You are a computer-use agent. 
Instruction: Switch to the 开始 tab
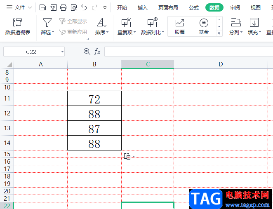[x=122, y=8]
